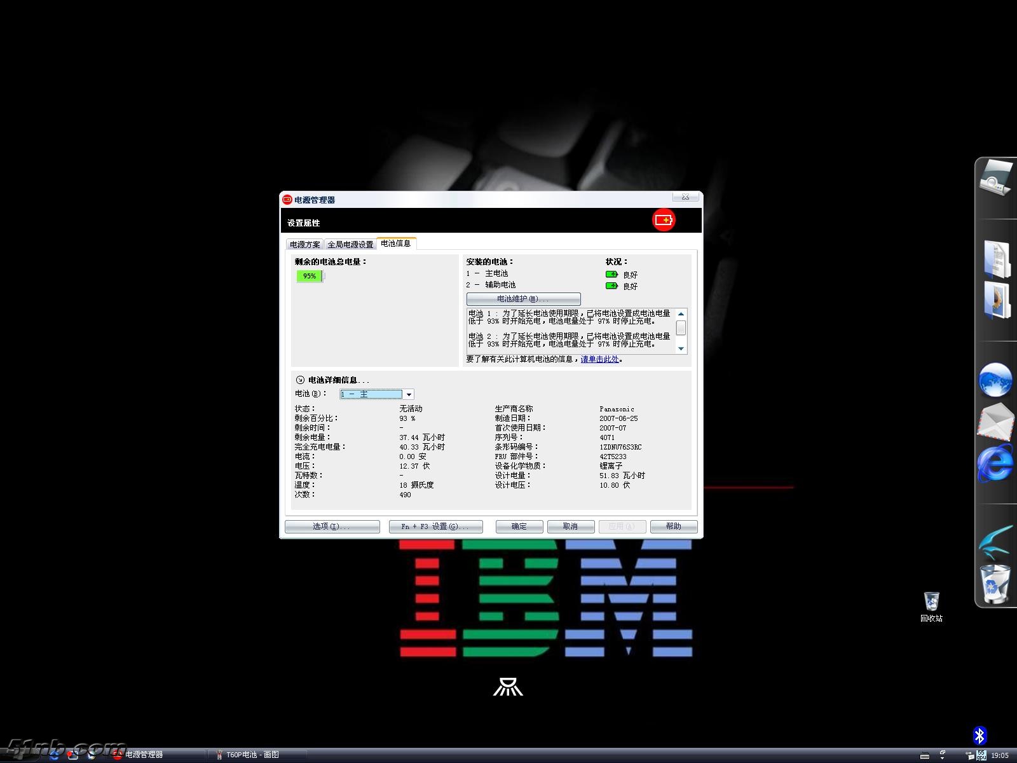The image size is (1017, 763).
Task: Click the 锂离子 chemistry value
Action: [x=610, y=466]
